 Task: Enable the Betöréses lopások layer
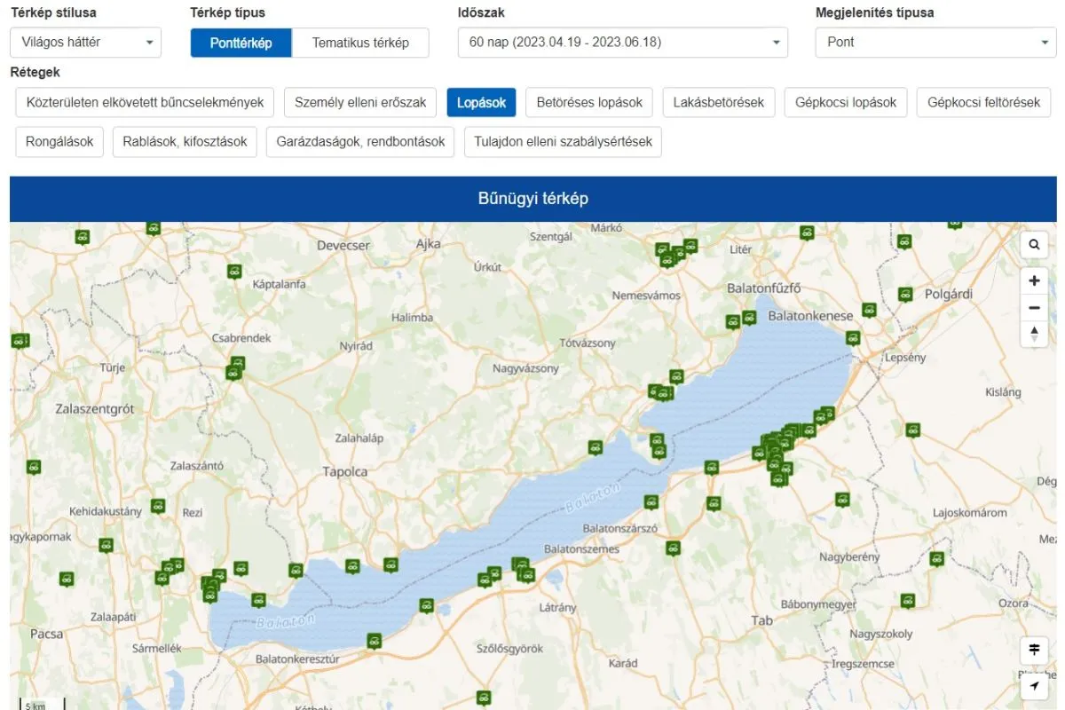589,103
